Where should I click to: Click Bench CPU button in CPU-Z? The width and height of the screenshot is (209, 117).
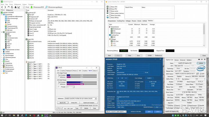point(62,103)
